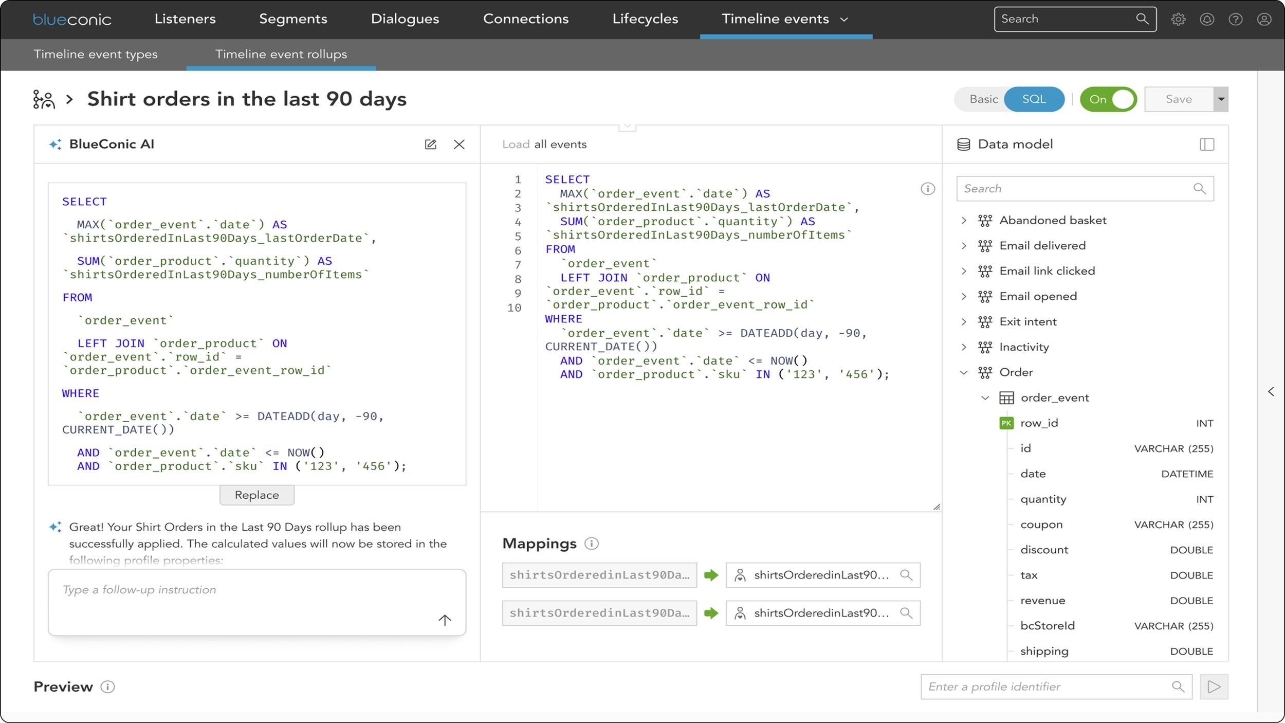Go to the Segments menu
This screenshot has width=1285, height=723.
coord(293,19)
